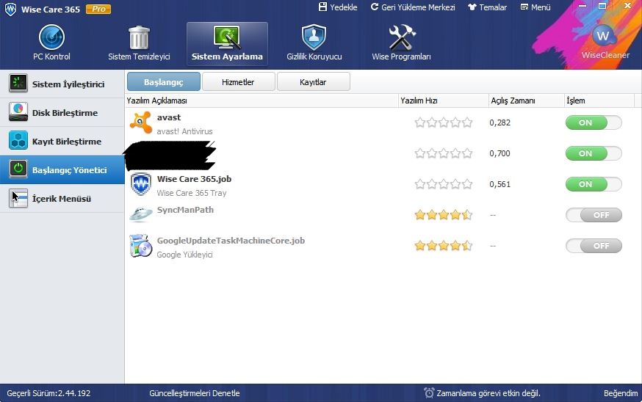This screenshot has height=402, width=642.
Task: Select Sistem İyileştirici sidebar label
Action: 68,84
